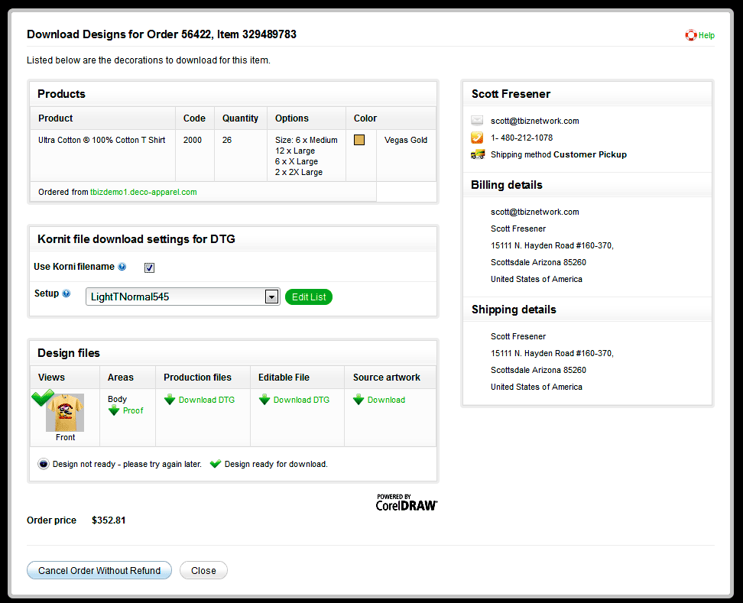Click the green checkmark on Front view
This screenshot has height=603, width=743.
point(43,398)
